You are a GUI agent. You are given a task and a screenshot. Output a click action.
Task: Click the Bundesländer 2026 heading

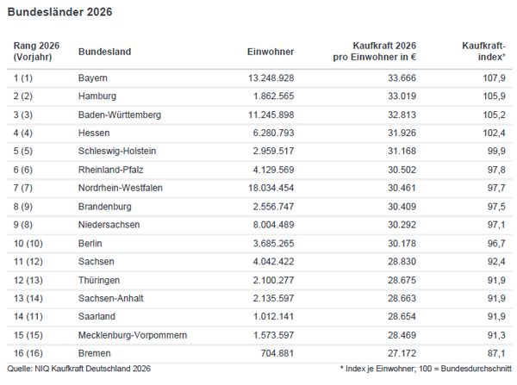coord(59,12)
